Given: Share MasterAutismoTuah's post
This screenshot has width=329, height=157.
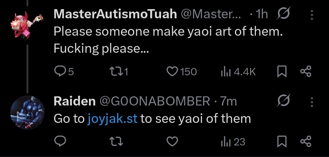Looking at the screenshot, I should coord(305,71).
